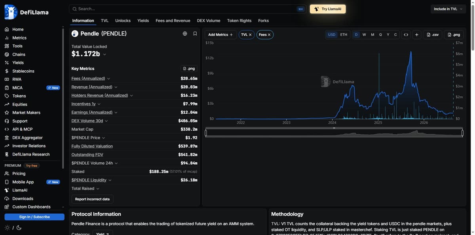Open the Include in TVL dropdown
Screen dimensions: 475x235
[448, 9]
